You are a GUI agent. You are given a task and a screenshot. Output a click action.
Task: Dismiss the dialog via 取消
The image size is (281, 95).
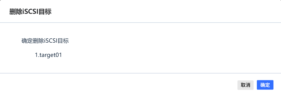[x=246, y=85]
